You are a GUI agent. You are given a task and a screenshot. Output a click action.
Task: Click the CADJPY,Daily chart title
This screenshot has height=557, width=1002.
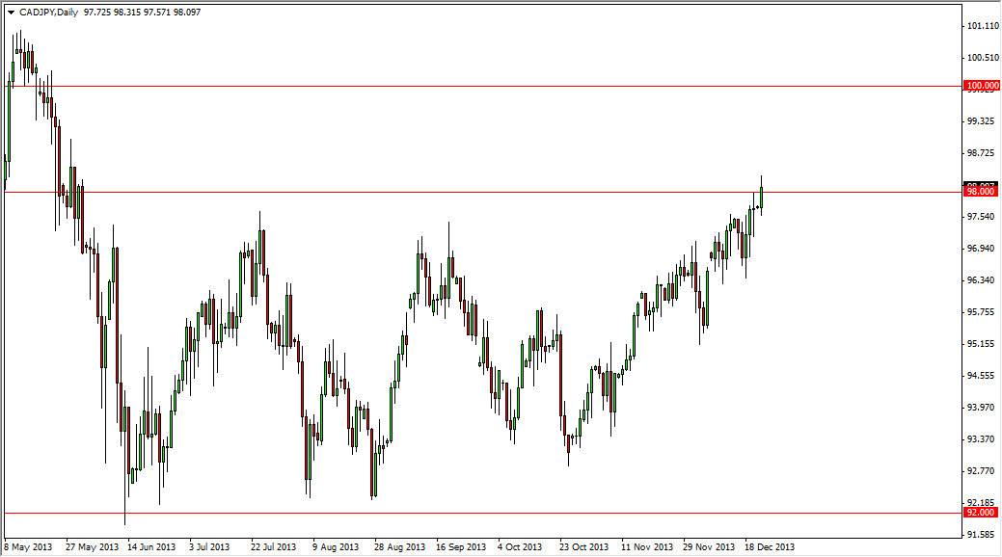coord(48,13)
